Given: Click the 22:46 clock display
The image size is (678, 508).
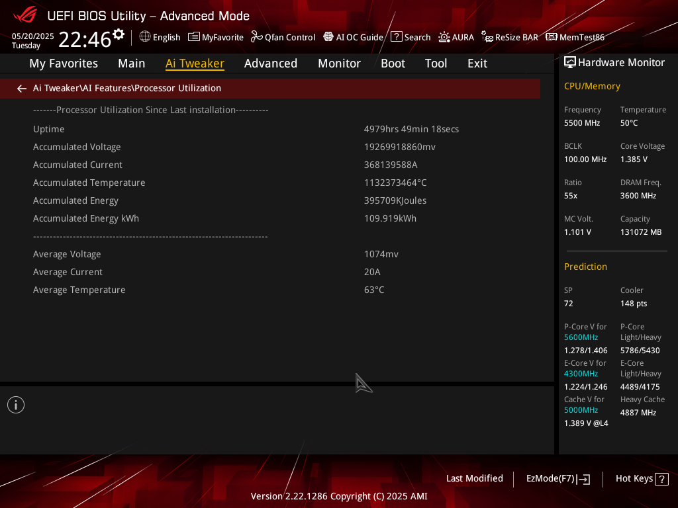Looking at the screenshot, I should pyautogui.click(x=85, y=39).
